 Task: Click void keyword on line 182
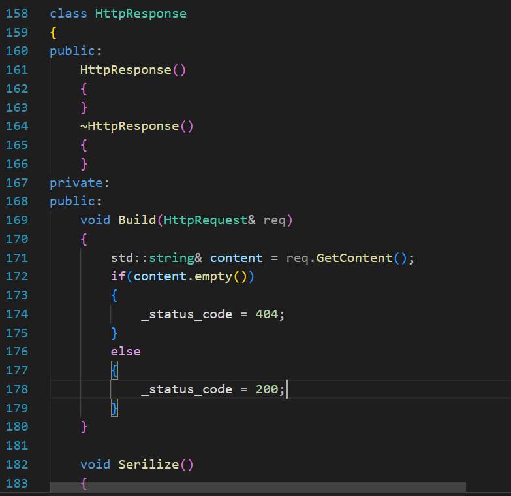coord(95,465)
